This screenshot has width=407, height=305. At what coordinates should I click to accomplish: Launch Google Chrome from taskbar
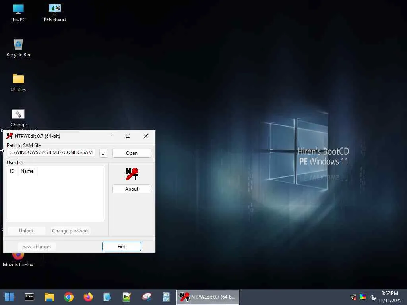click(69, 297)
